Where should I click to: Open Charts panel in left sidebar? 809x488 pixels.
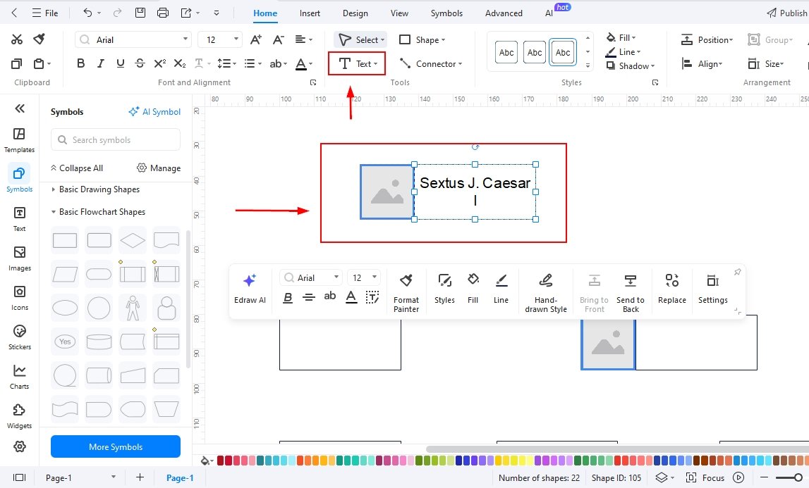(x=19, y=377)
